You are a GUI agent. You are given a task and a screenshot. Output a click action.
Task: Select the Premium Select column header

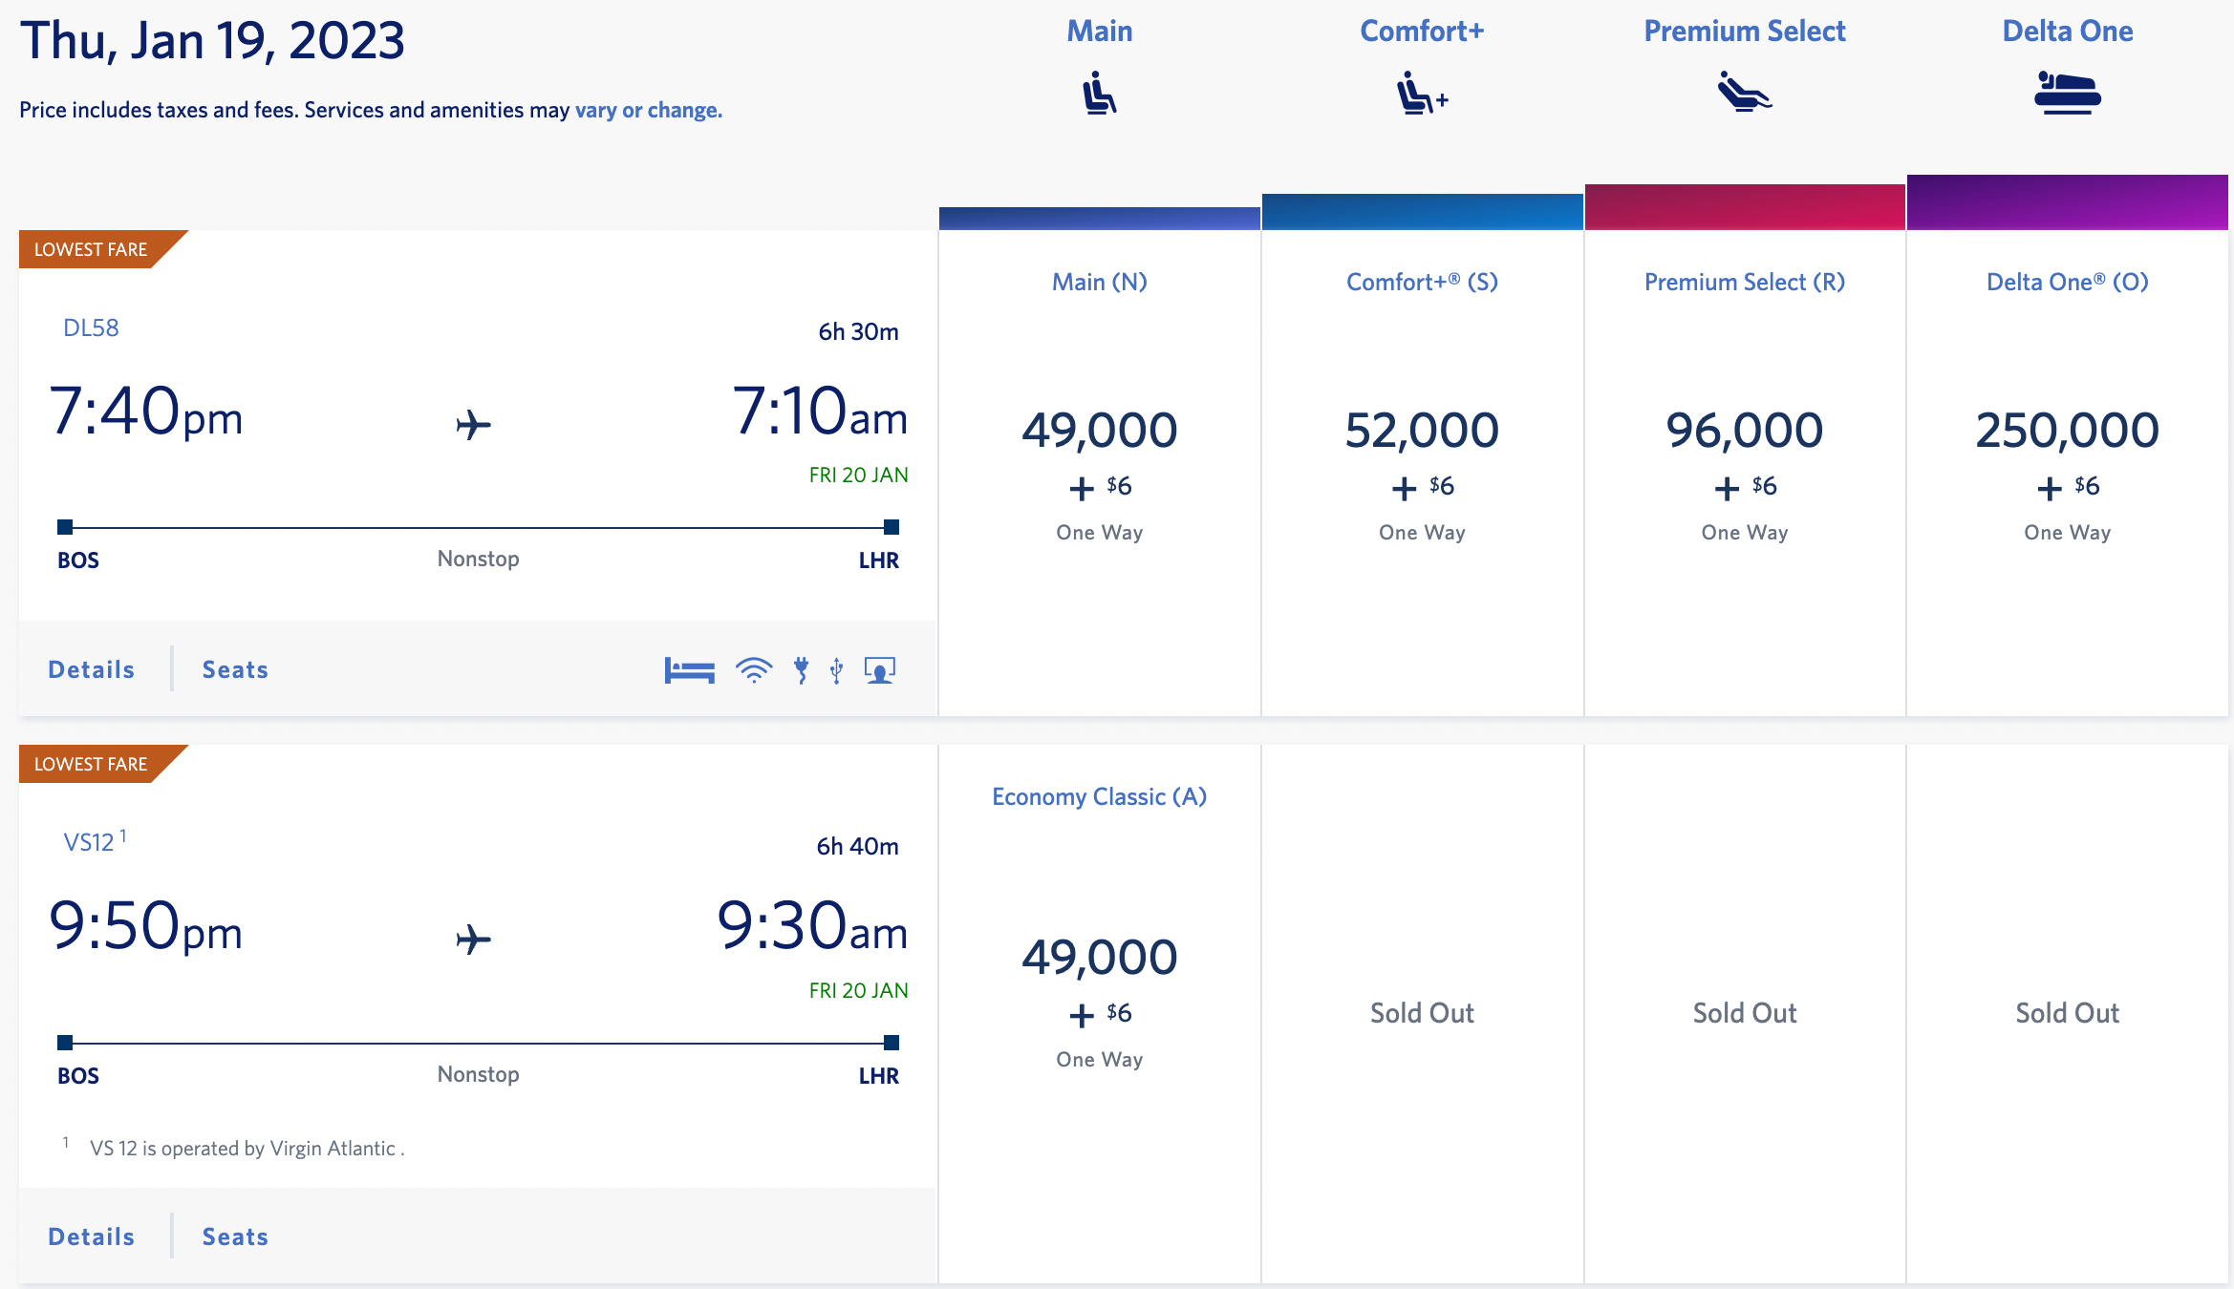pos(1744,30)
